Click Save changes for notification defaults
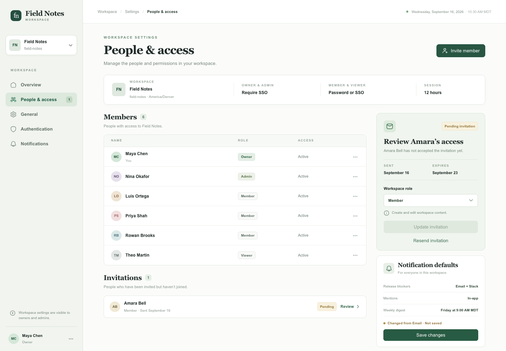This screenshot has height=351, width=506. click(431, 335)
